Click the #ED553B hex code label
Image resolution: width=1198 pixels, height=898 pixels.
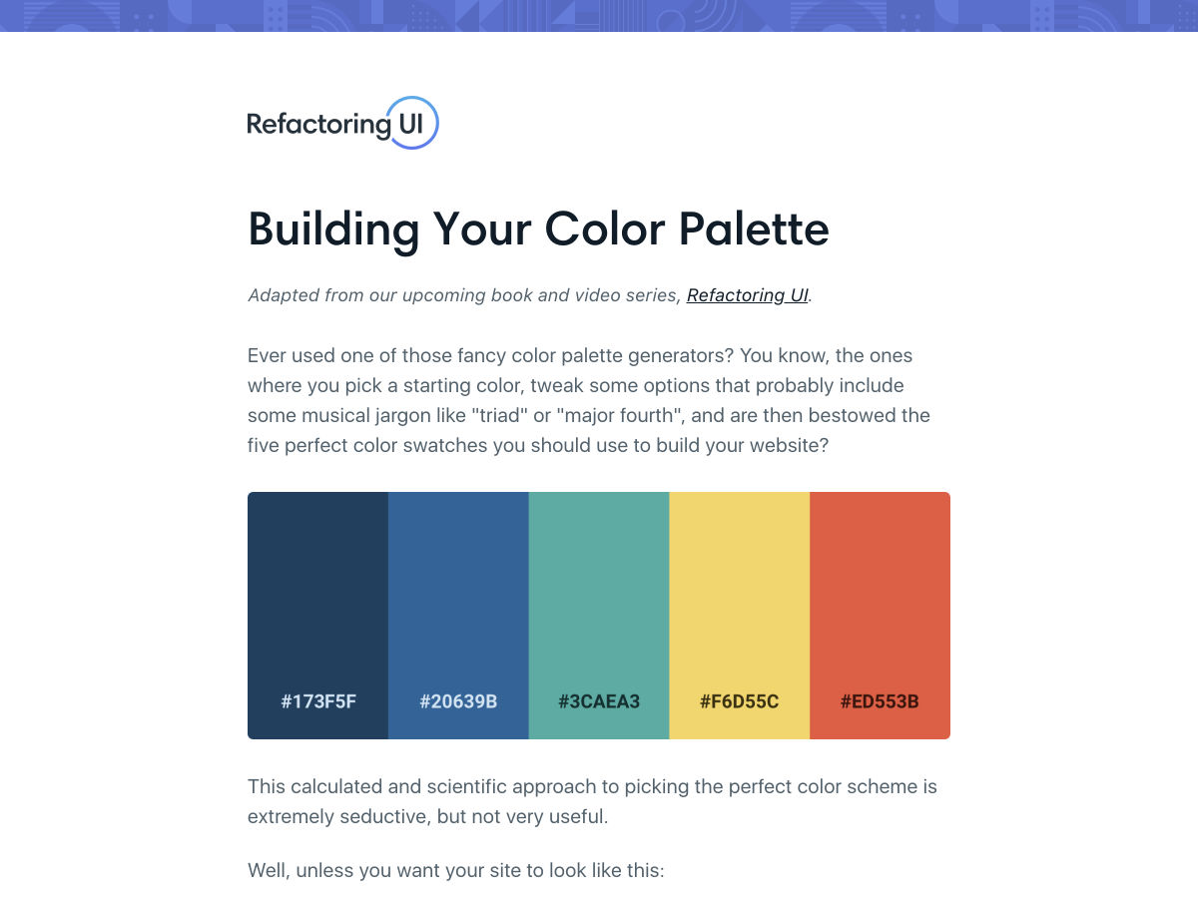pyautogui.click(x=880, y=701)
